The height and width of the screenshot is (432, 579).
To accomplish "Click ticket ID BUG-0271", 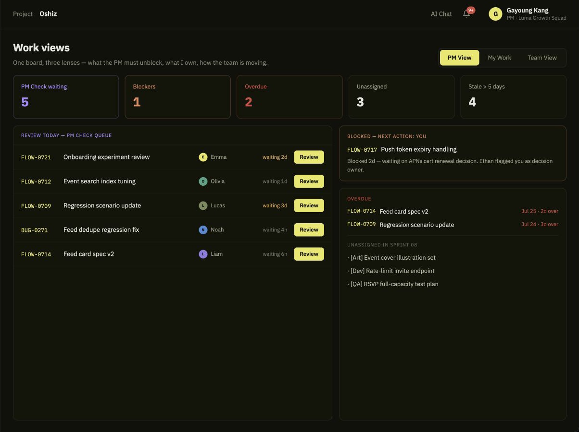I will 34,230.
